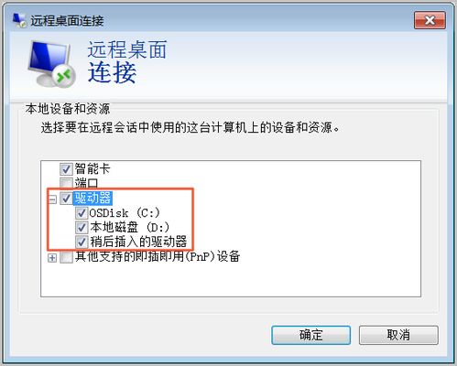
Task: Enable 其他支持的即插即用(PnP)设备 checkbox
Action: [66, 257]
